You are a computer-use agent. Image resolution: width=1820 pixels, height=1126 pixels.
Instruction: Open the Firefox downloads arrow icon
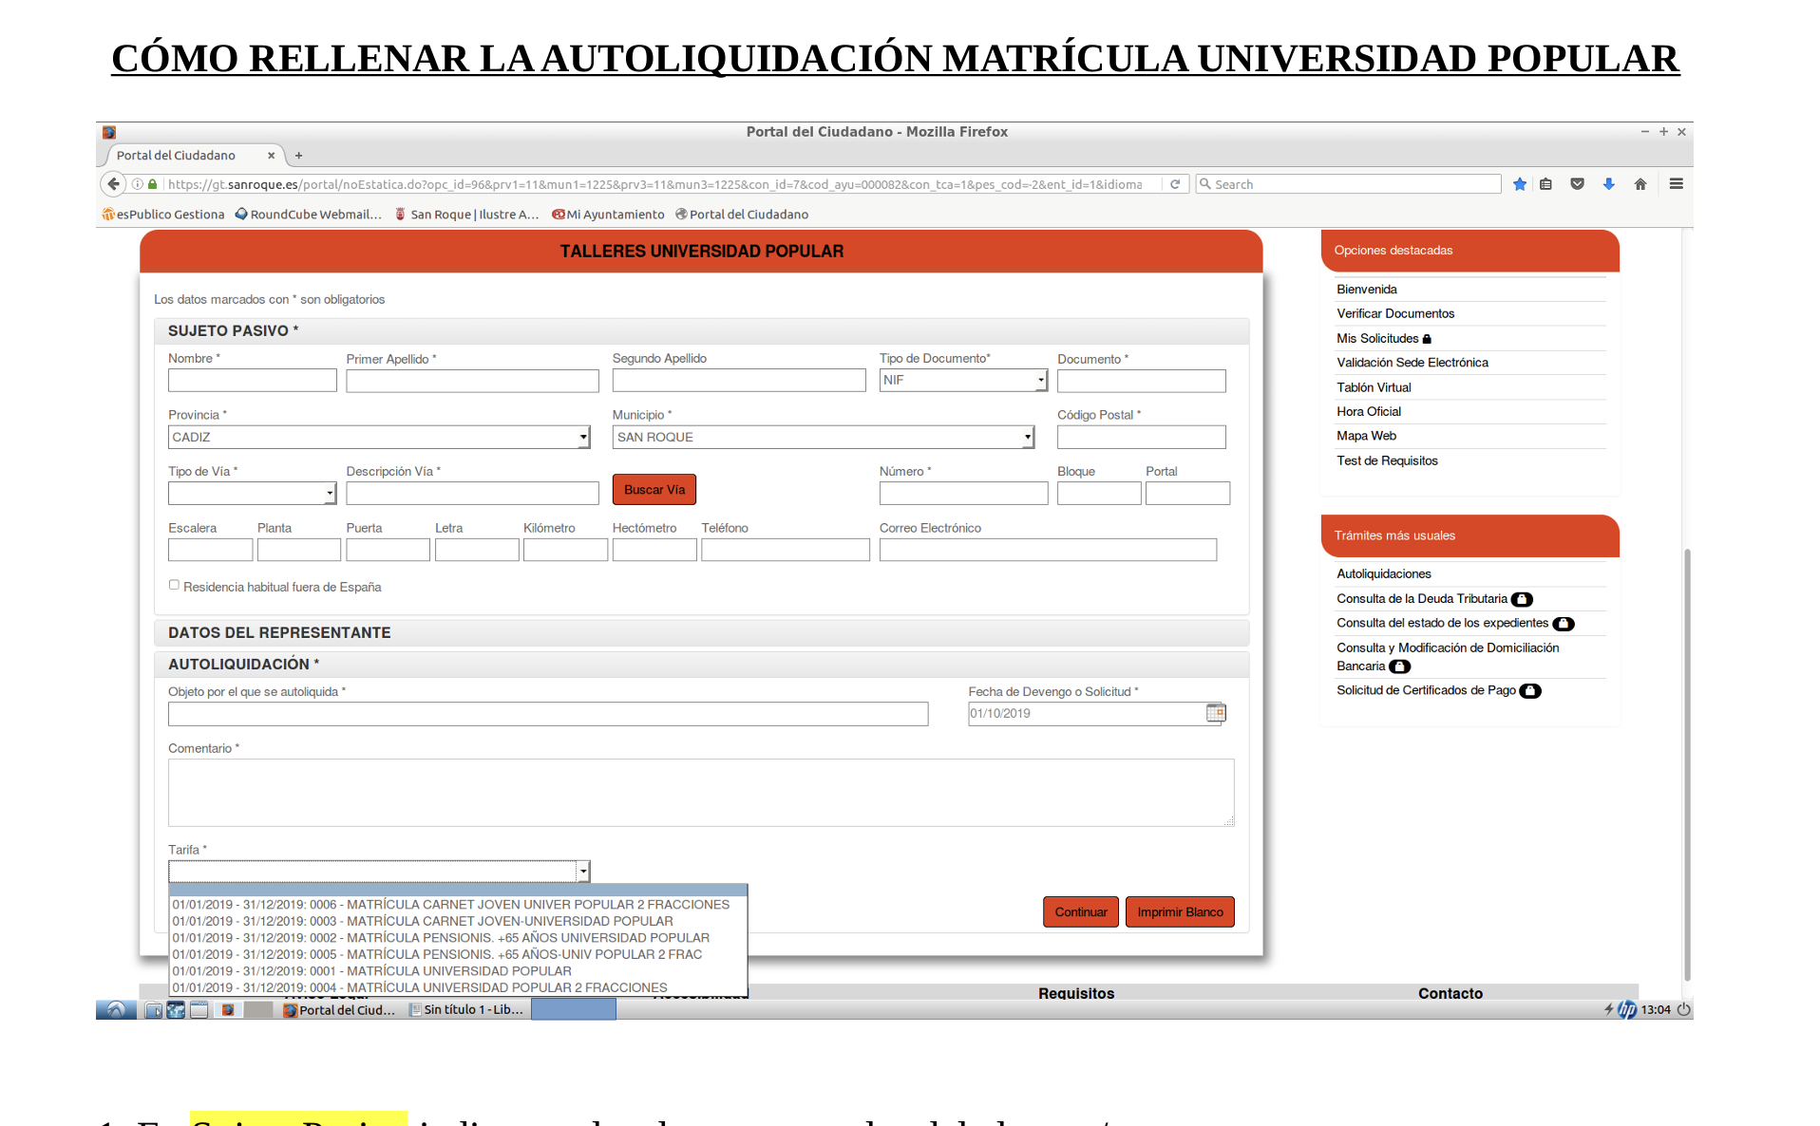pos(1608,184)
